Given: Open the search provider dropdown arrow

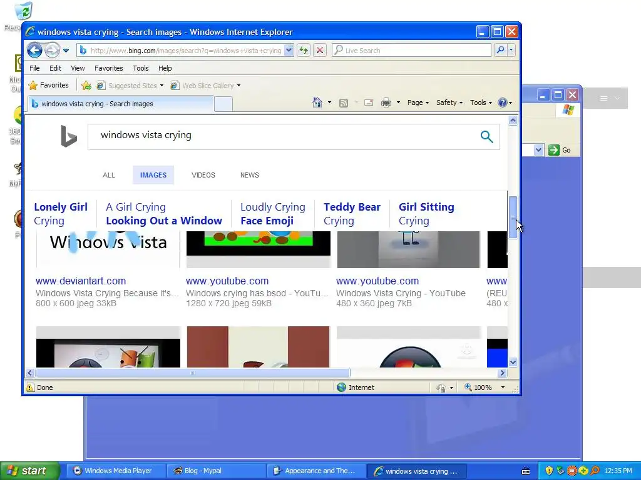Looking at the screenshot, I should pyautogui.click(x=511, y=50).
